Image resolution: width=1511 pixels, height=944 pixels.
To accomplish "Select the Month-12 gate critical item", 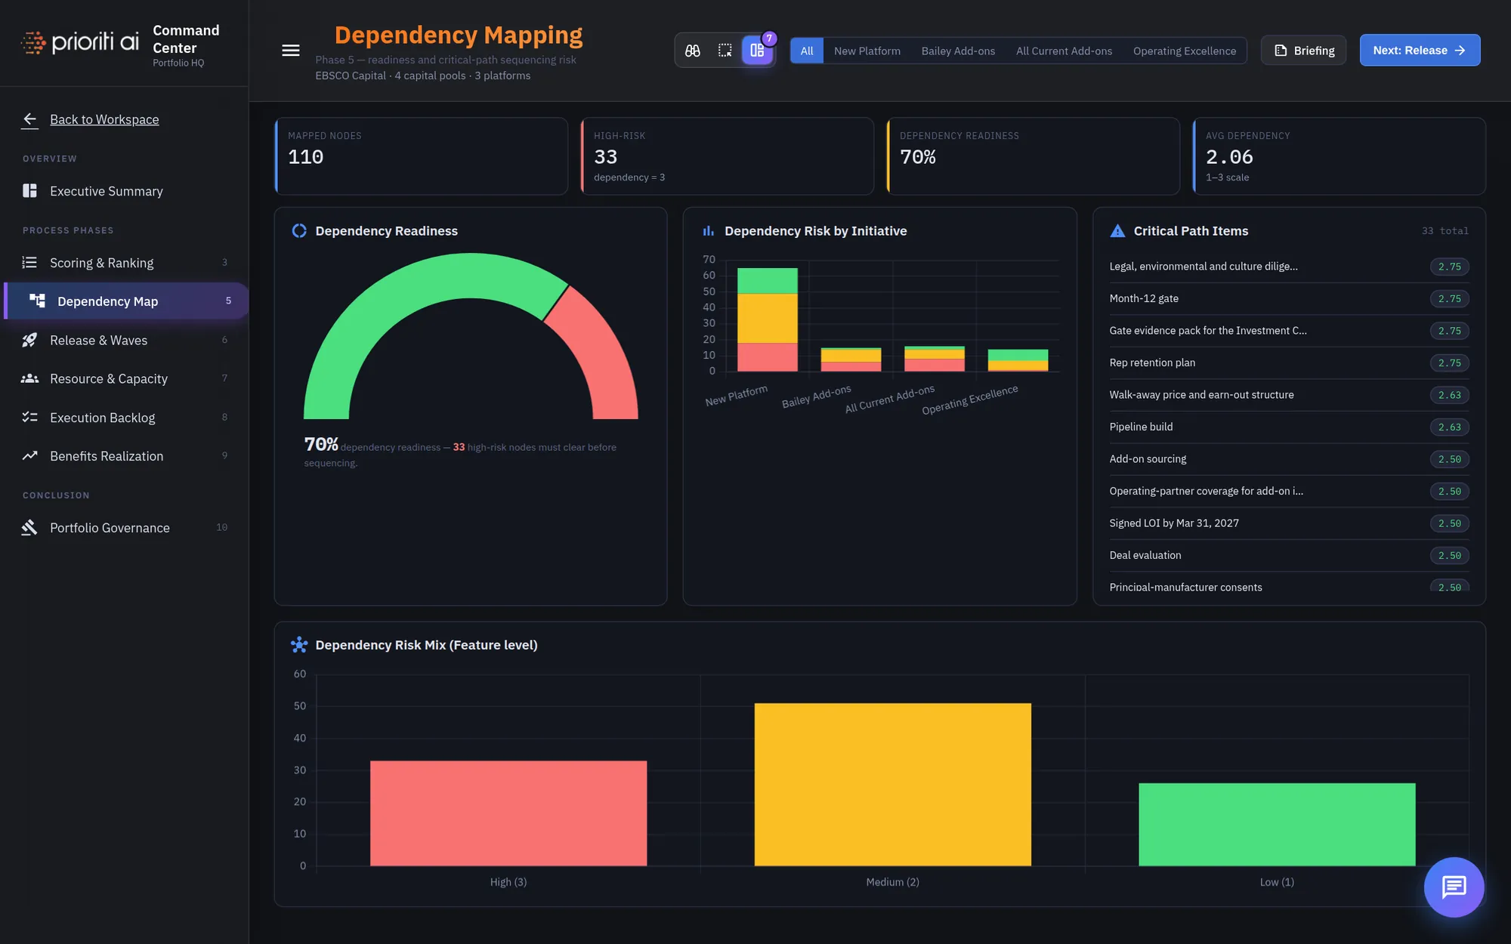I will tap(1289, 298).
